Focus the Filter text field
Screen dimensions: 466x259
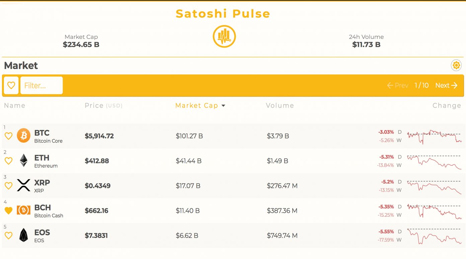pyautogui.click(x=42, y=85)
